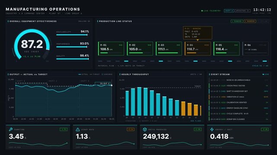The height and width of the screenshot is (155, 277).
Task: Click the M-03 111.1 speed value
Action: click(x=161, y=49)
